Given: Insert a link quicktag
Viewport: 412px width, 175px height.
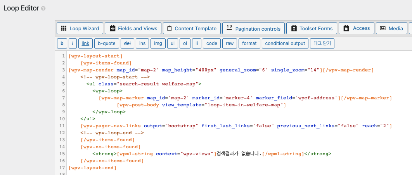Looking at the screenshot, I should tap(85, 43).
